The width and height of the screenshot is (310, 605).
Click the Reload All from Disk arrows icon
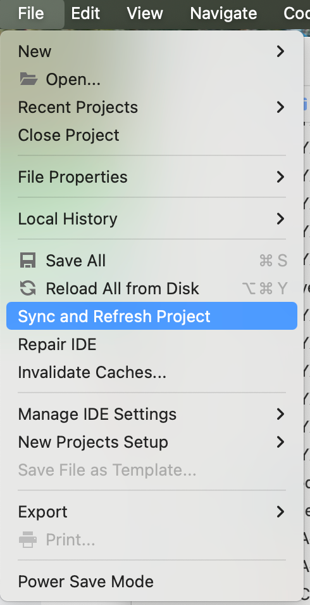[28, 289]
